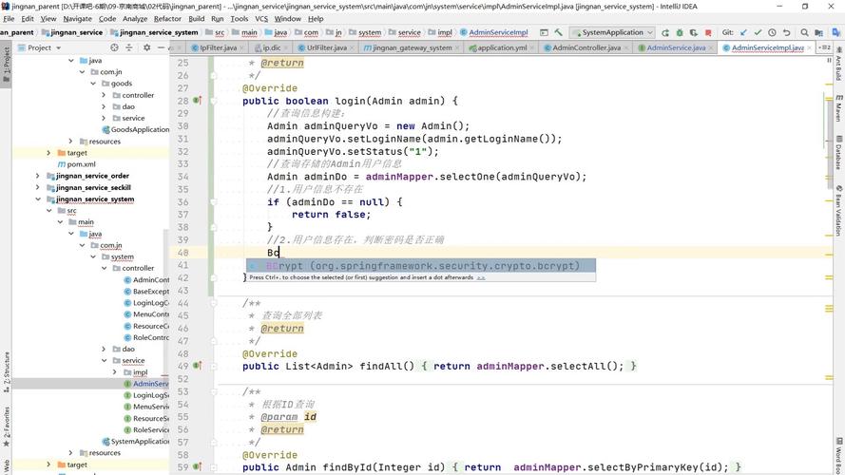Open Search Everywhere magnifier icon
Viewport: 845px width, 475px height.
804,32
